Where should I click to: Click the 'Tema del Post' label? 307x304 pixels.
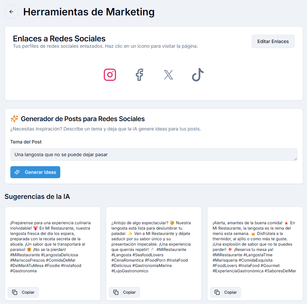point(26,142)
